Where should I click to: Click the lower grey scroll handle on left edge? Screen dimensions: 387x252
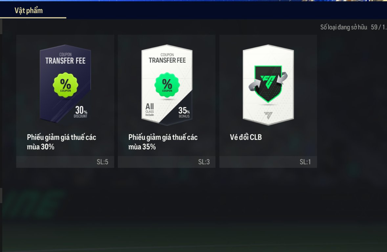(x=1, y=196)
